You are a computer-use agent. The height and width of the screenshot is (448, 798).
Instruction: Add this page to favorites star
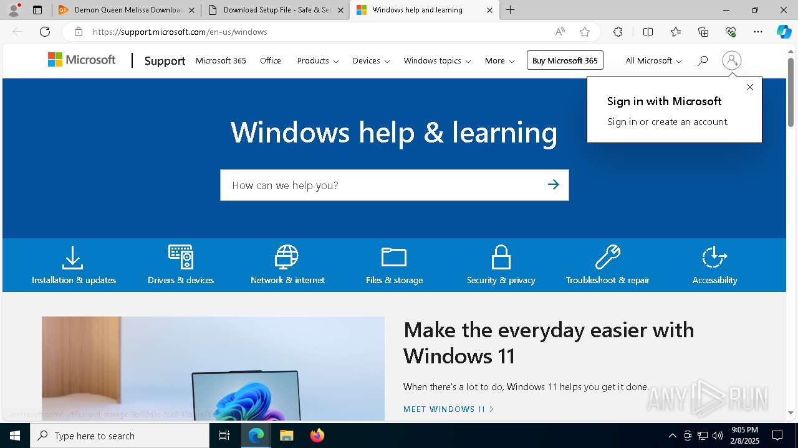pyautogui.click(x=584, y=32)
